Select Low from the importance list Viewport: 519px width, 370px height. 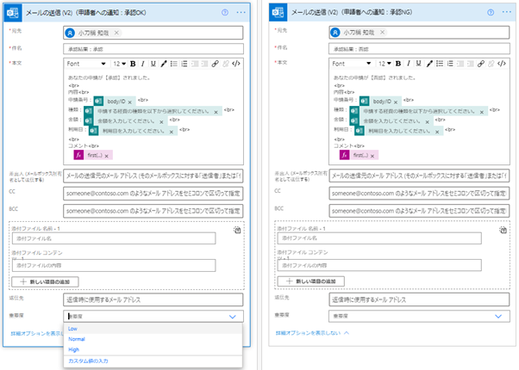click(x=73, y=329)
